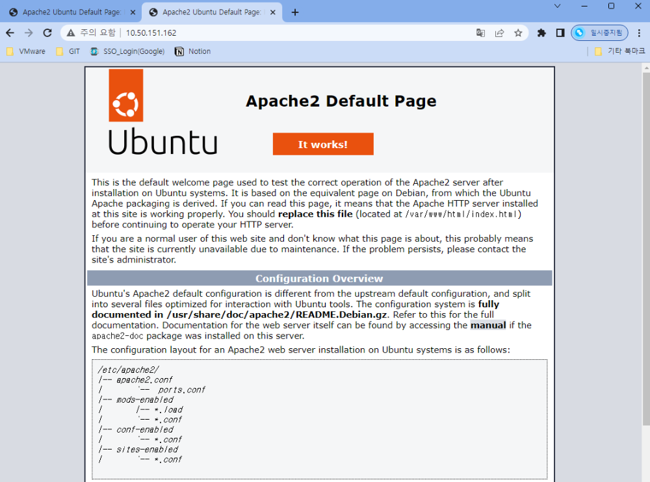Toggle the browser side panel icon
The image size is (650, 482).
point(560,32)
